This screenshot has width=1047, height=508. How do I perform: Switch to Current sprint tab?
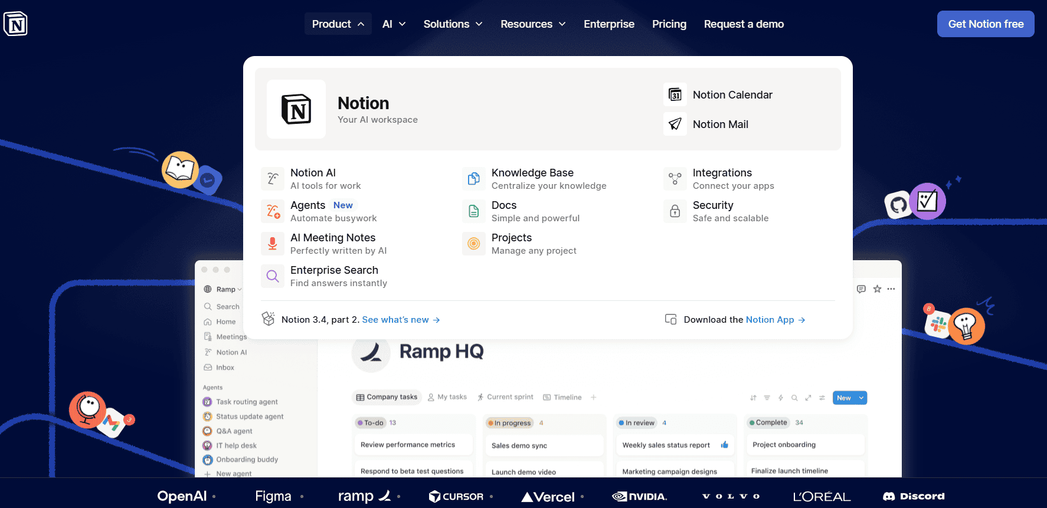505,397
